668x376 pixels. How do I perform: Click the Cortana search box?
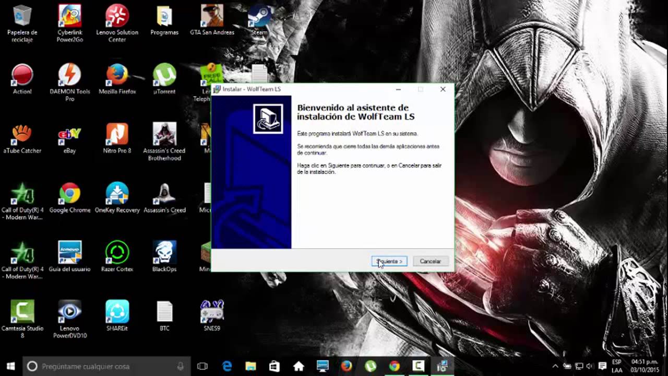pyautogui.click(x=107, y=366)
